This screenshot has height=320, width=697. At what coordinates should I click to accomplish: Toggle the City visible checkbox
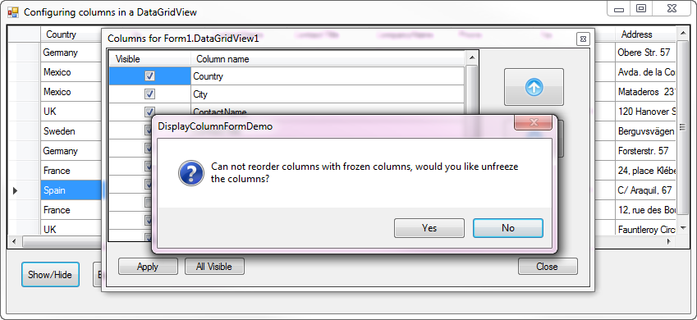149,94
